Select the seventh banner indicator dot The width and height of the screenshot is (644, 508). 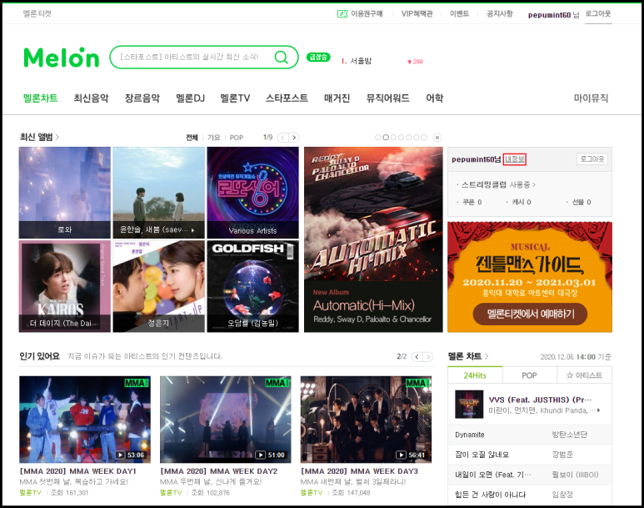click(424, 138)
